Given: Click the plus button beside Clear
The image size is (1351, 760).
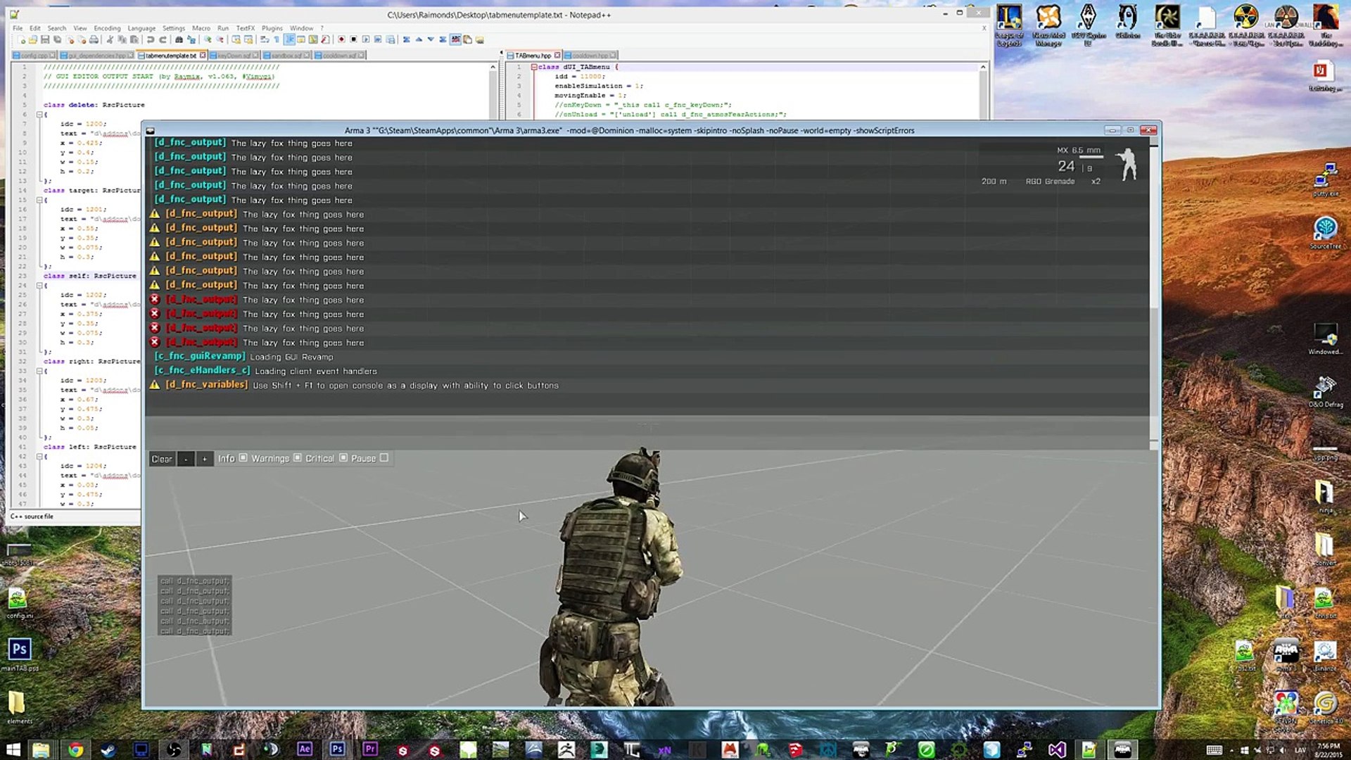Looking at the screenshot, I should pyautogui.click(x=204, y=459).
